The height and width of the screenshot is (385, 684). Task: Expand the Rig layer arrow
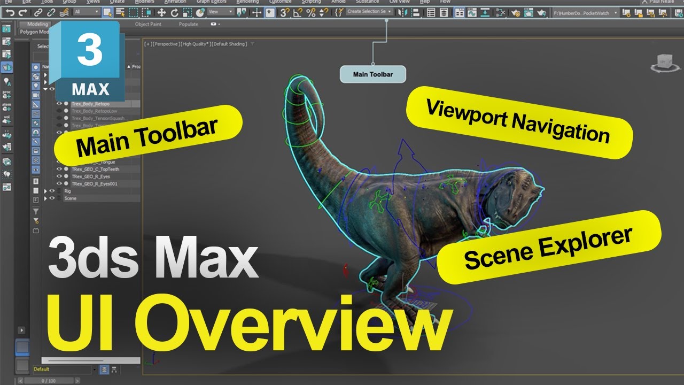[45, 191]
